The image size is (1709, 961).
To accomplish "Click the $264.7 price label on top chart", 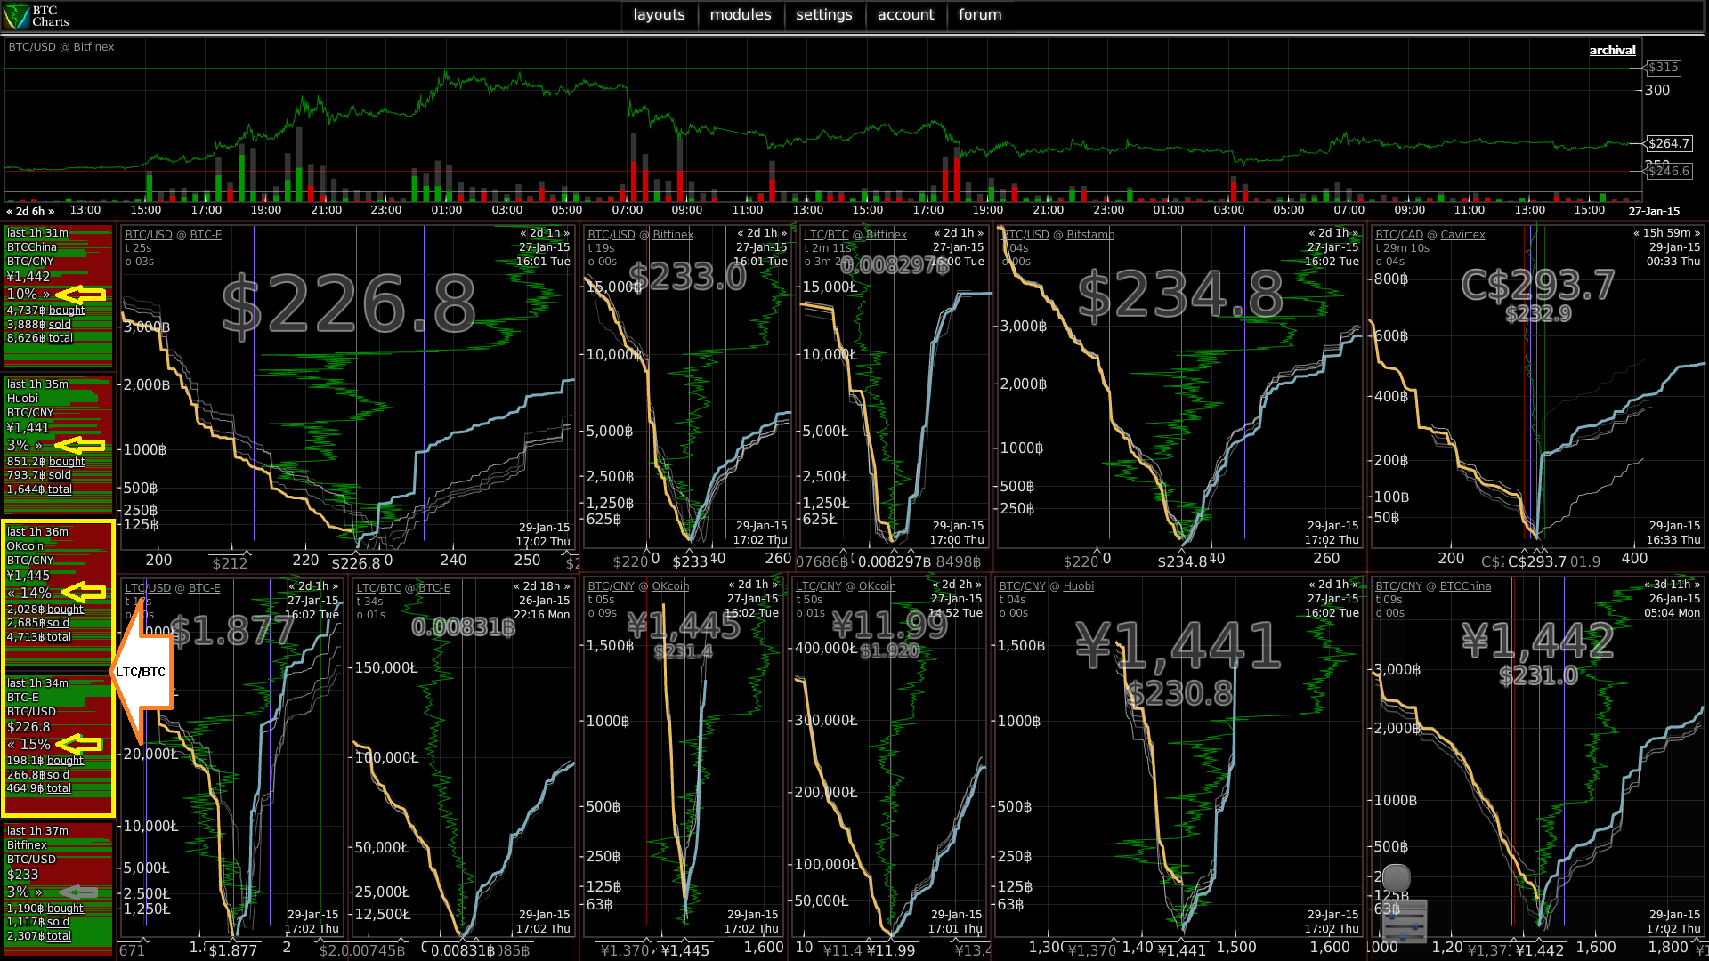I will (x=1669, y=143).
